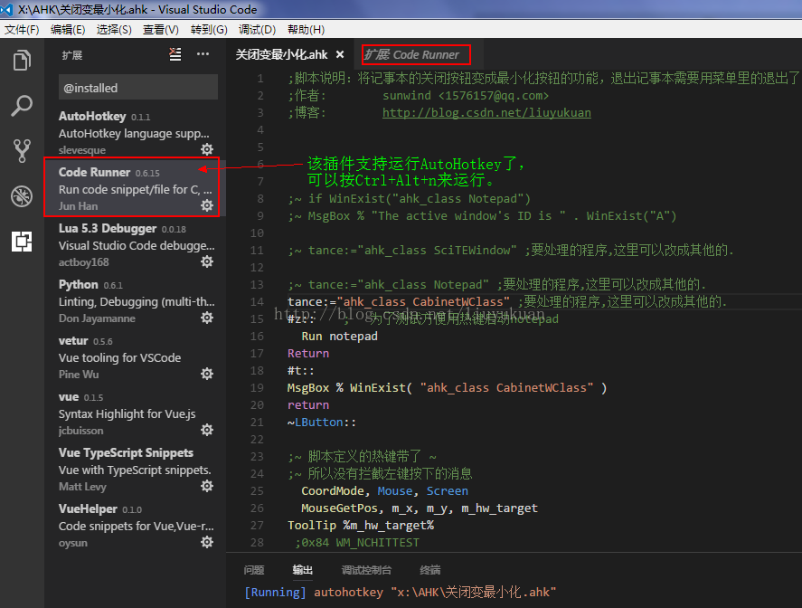The height and width of the screenshot is (608, 802).
Task: Open the Python extension gear settings
Action: [207, 318]
